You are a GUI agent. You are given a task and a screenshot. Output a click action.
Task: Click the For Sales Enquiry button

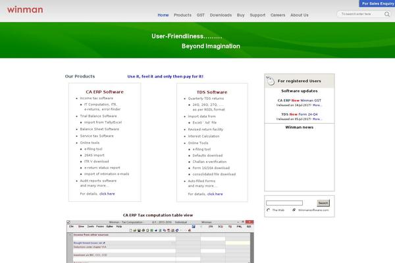pos(377,3)
